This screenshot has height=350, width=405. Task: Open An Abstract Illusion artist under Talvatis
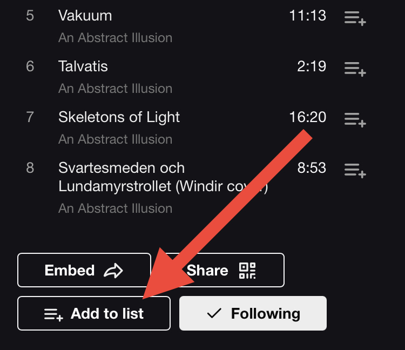[115, 89]
